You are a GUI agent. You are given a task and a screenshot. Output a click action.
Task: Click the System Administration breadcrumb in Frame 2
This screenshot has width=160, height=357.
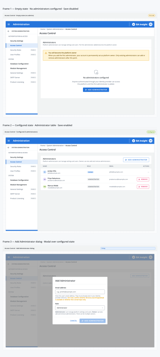pyautogui.click(x=55, y=146)
